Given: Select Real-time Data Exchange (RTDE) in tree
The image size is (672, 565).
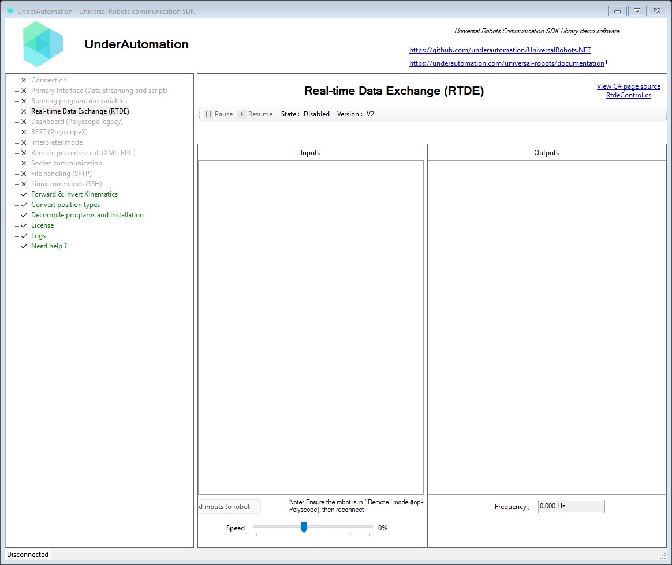Looking at the screenshot, I should 80,111.
